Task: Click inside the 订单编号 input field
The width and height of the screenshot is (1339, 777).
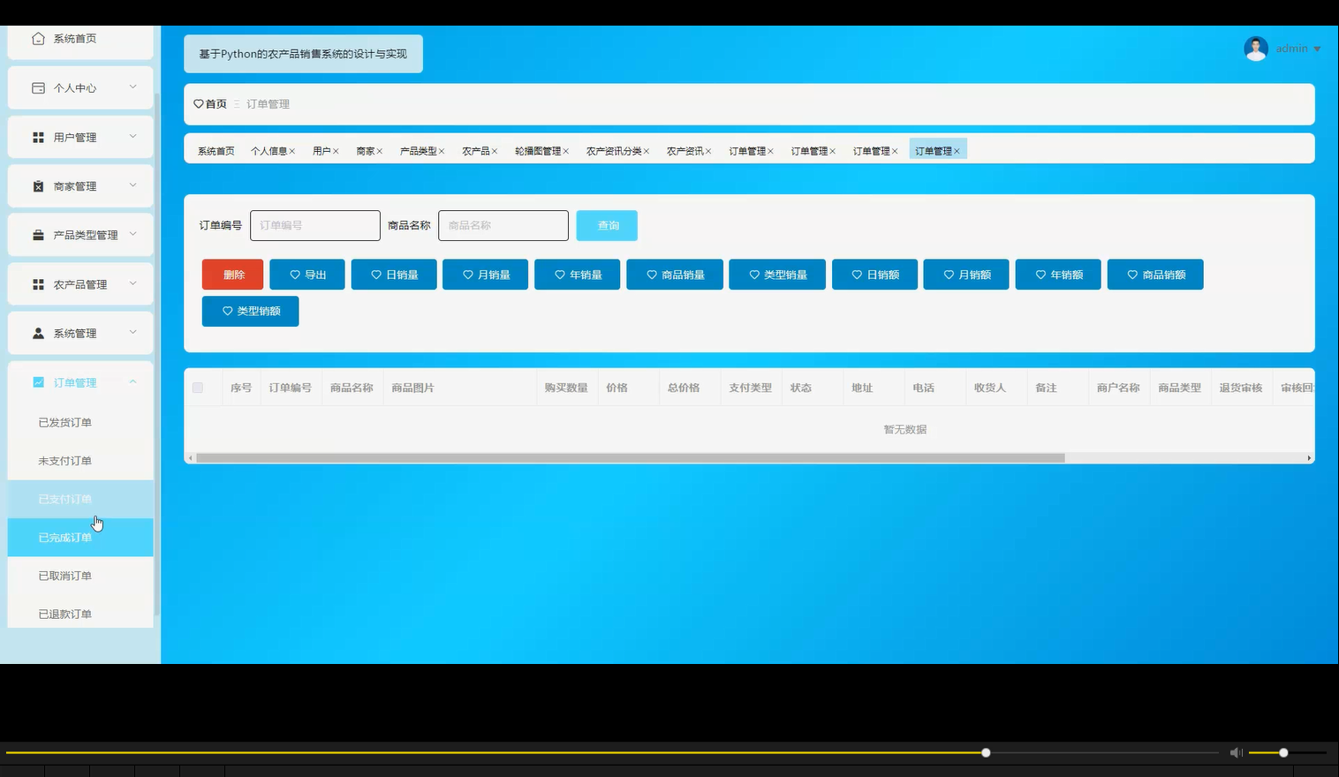Action: click(x=314, y=225)
